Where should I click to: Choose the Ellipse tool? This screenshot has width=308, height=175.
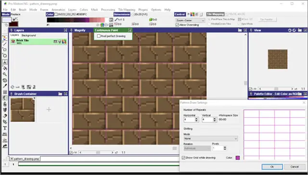point(5,56)
